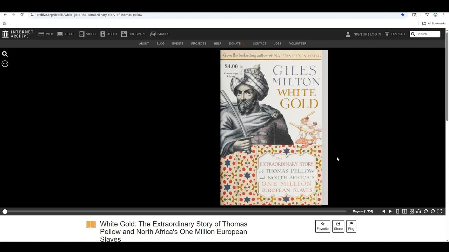The image size is (449, 252).
Task: Open the book search magnifier in left sidebar
Action: tap(5, 54)
